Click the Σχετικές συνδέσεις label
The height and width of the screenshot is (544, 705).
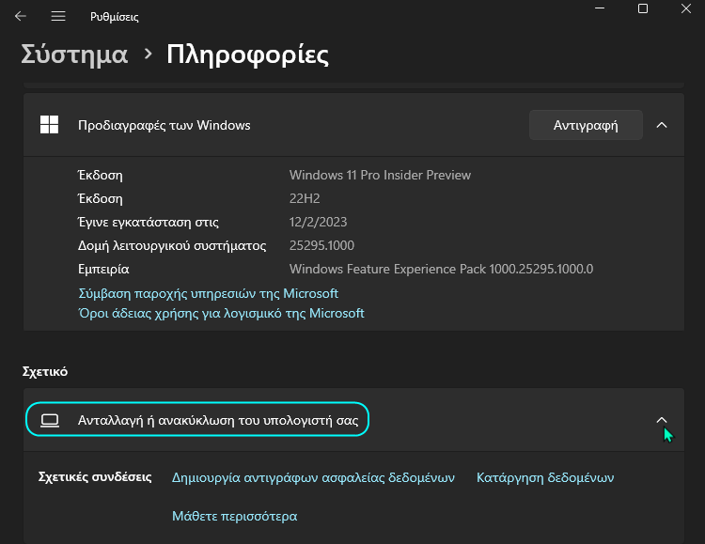click(95, 476)
